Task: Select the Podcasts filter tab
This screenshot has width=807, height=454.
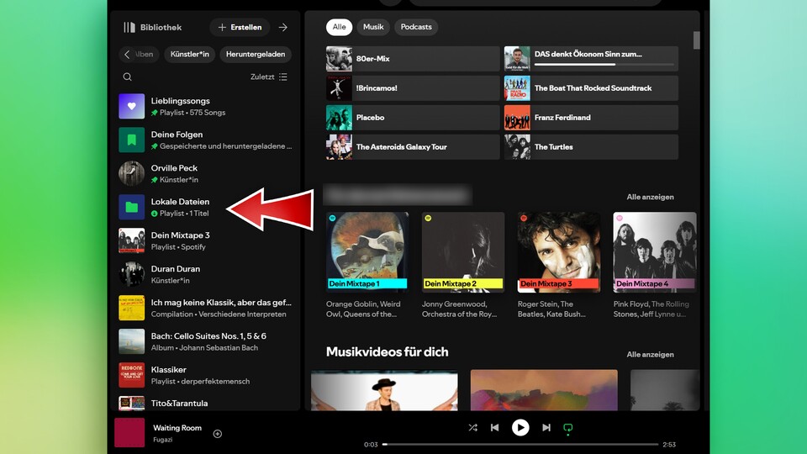Action: tap(416, 27)
